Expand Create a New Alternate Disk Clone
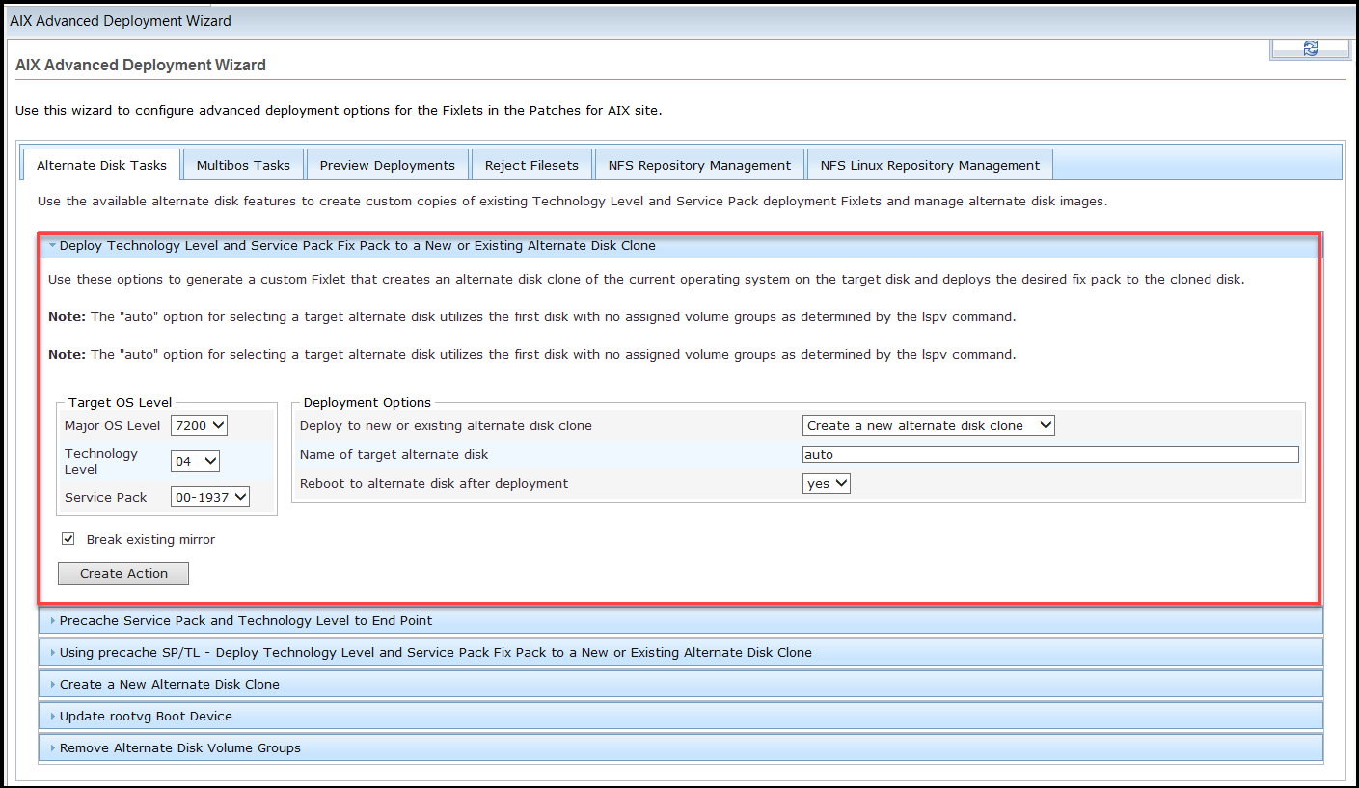1359x788 pixels. pos(681,685)
